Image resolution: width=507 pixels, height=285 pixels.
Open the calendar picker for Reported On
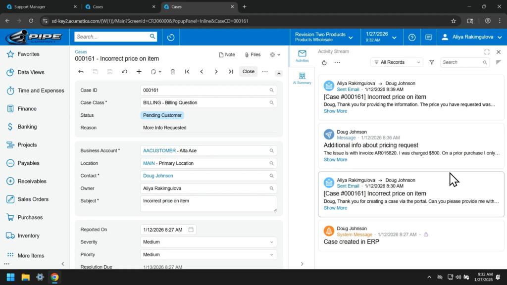click(x=191, y=230)
